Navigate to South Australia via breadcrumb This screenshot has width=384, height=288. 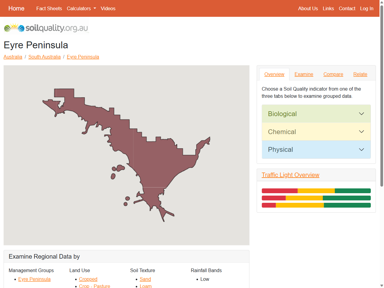click(x=44, y=57)
